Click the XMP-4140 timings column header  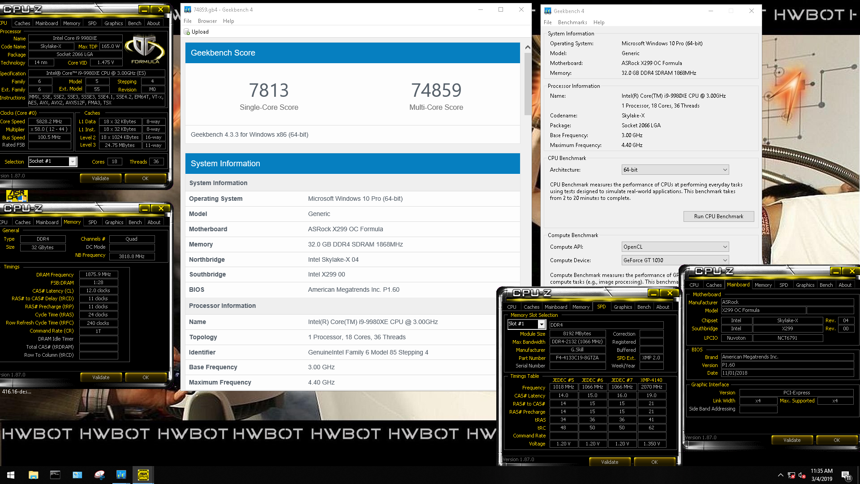651,380
